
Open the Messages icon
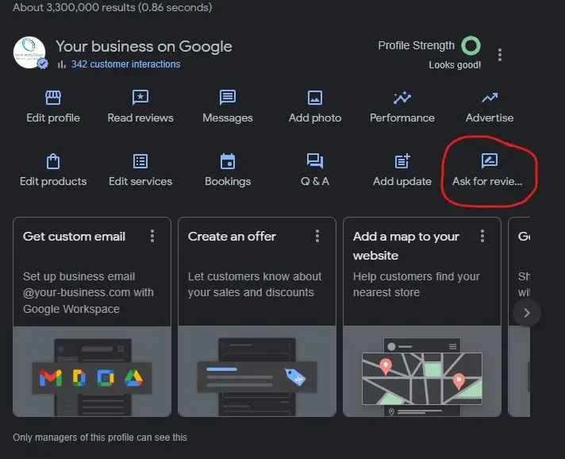(228, 98)
